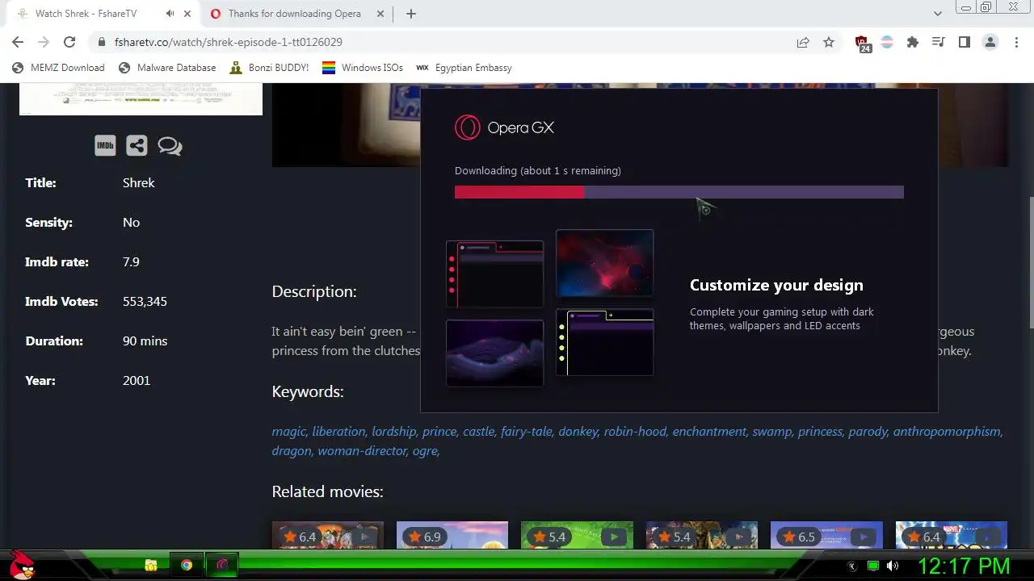Open the Malware Database bookmark
The height and width of the screenshot is (581, 1034).
click(x=167, y=68)
